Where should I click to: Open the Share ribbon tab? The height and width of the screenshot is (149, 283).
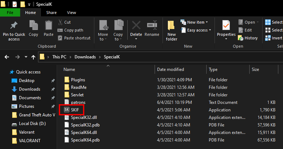tap(51, 13)
